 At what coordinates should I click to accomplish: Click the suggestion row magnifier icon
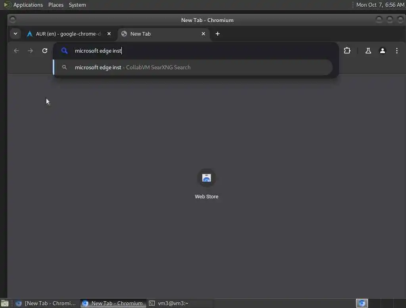tap(64, 67)
